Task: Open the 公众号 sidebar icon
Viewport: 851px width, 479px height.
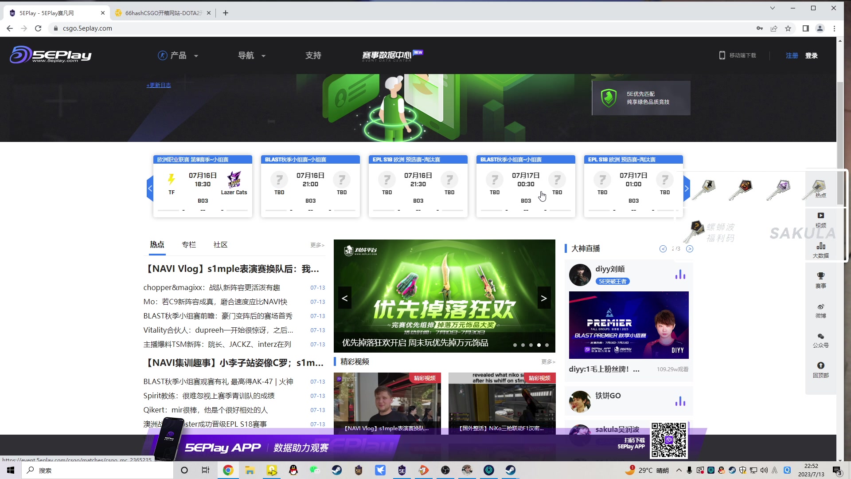Action: coord(820,340)
